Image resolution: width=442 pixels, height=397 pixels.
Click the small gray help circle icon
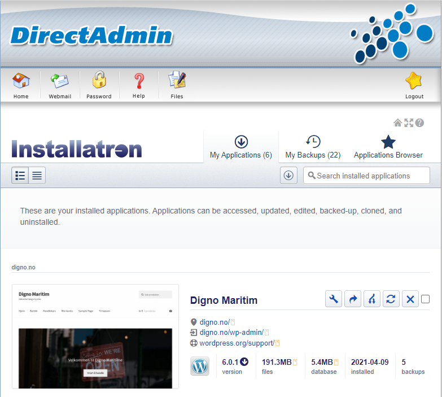[419, 123]
